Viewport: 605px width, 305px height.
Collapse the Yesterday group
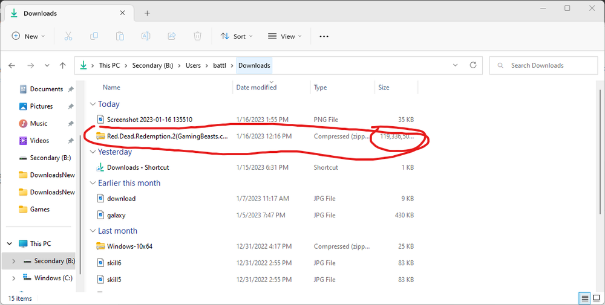pos(93,152)
